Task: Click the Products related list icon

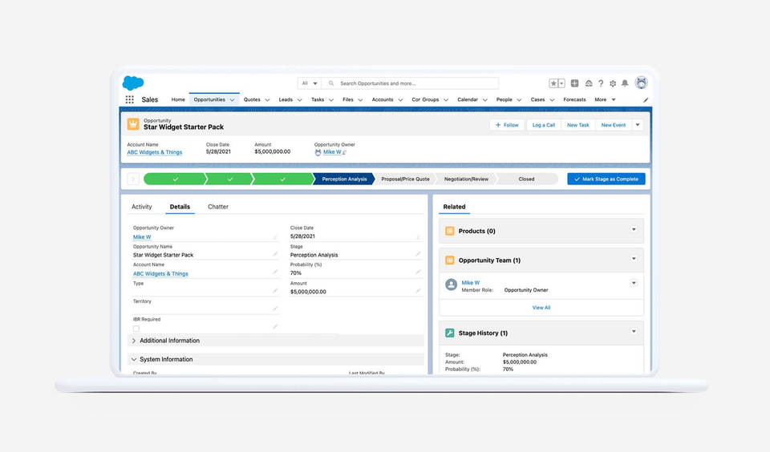Action: tap(449, 231)
